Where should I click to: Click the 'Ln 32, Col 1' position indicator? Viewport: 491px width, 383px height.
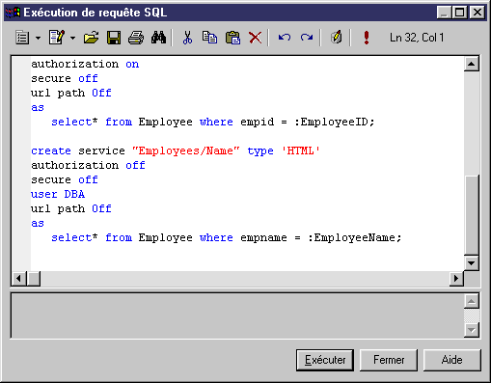pos(417,38)
